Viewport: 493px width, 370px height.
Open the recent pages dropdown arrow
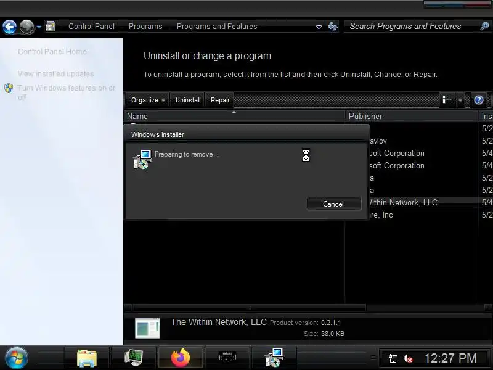[x=39, y=27]
